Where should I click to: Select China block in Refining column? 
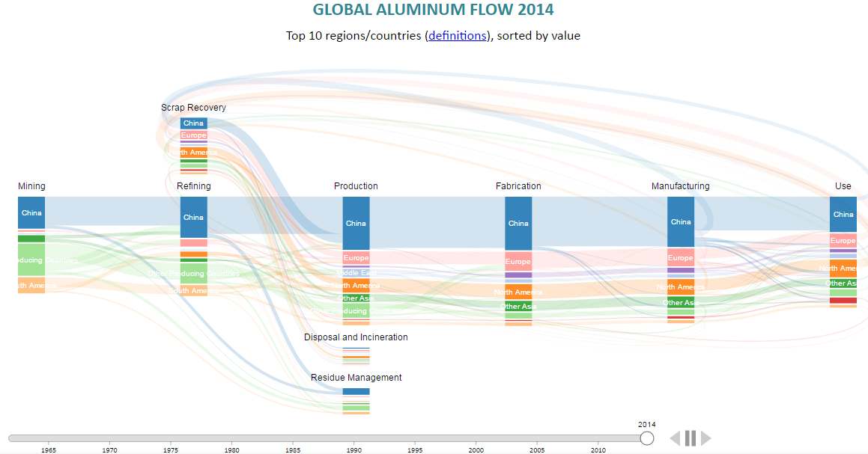[193, 217]
